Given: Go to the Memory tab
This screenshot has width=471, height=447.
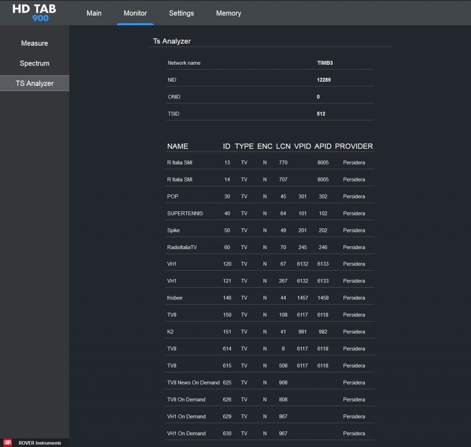Looking at the screenshot, I should [x=229, y=13].
